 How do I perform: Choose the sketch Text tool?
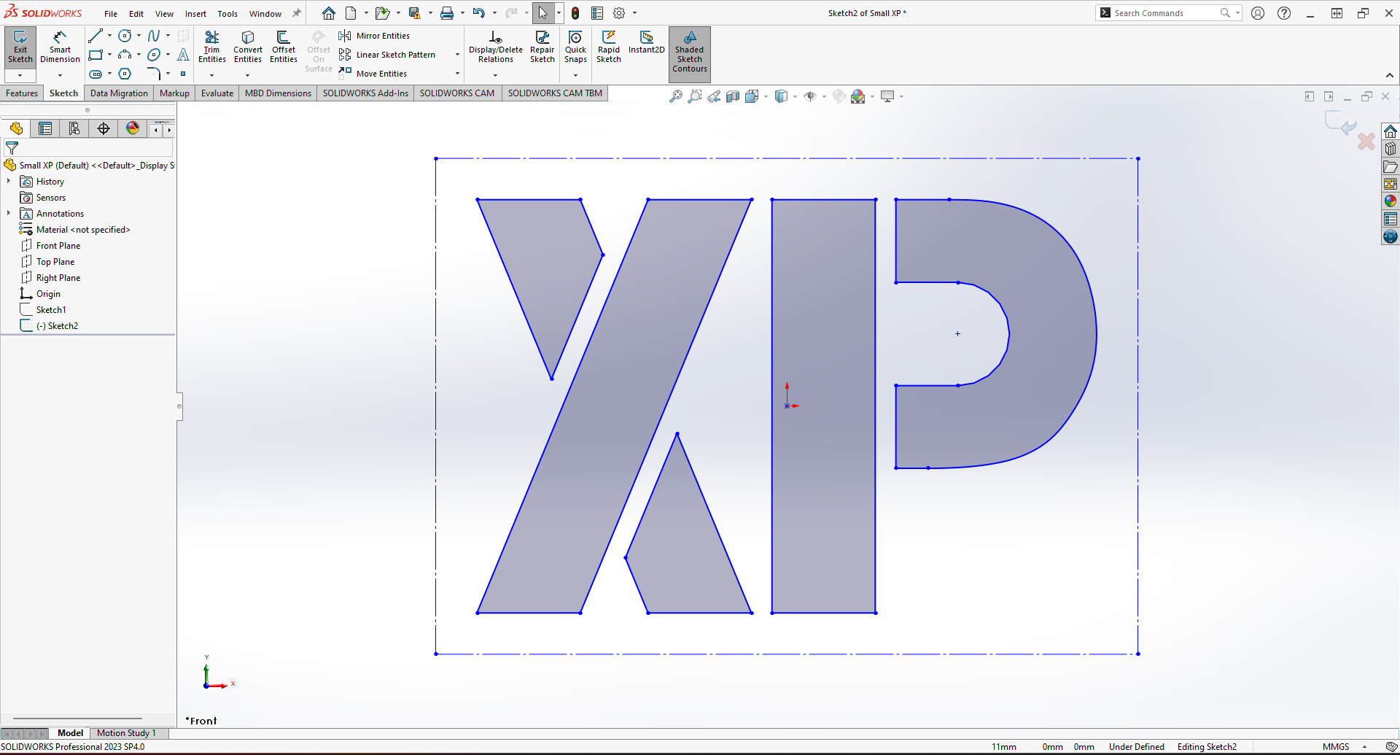pyautogui.click(x=183, y=55)
